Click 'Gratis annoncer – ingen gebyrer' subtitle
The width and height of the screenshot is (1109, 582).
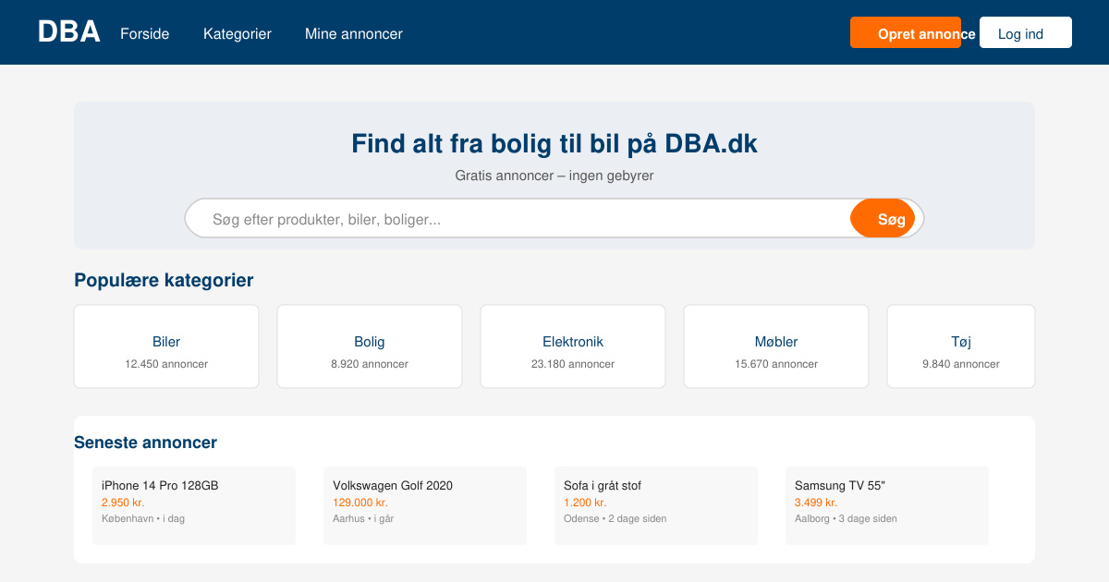tap(554, 176)
